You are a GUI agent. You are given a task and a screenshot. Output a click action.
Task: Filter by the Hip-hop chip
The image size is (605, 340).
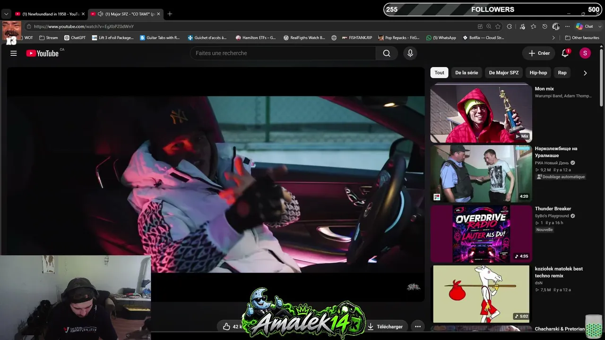pyautogui.click(x=538, y=73)
